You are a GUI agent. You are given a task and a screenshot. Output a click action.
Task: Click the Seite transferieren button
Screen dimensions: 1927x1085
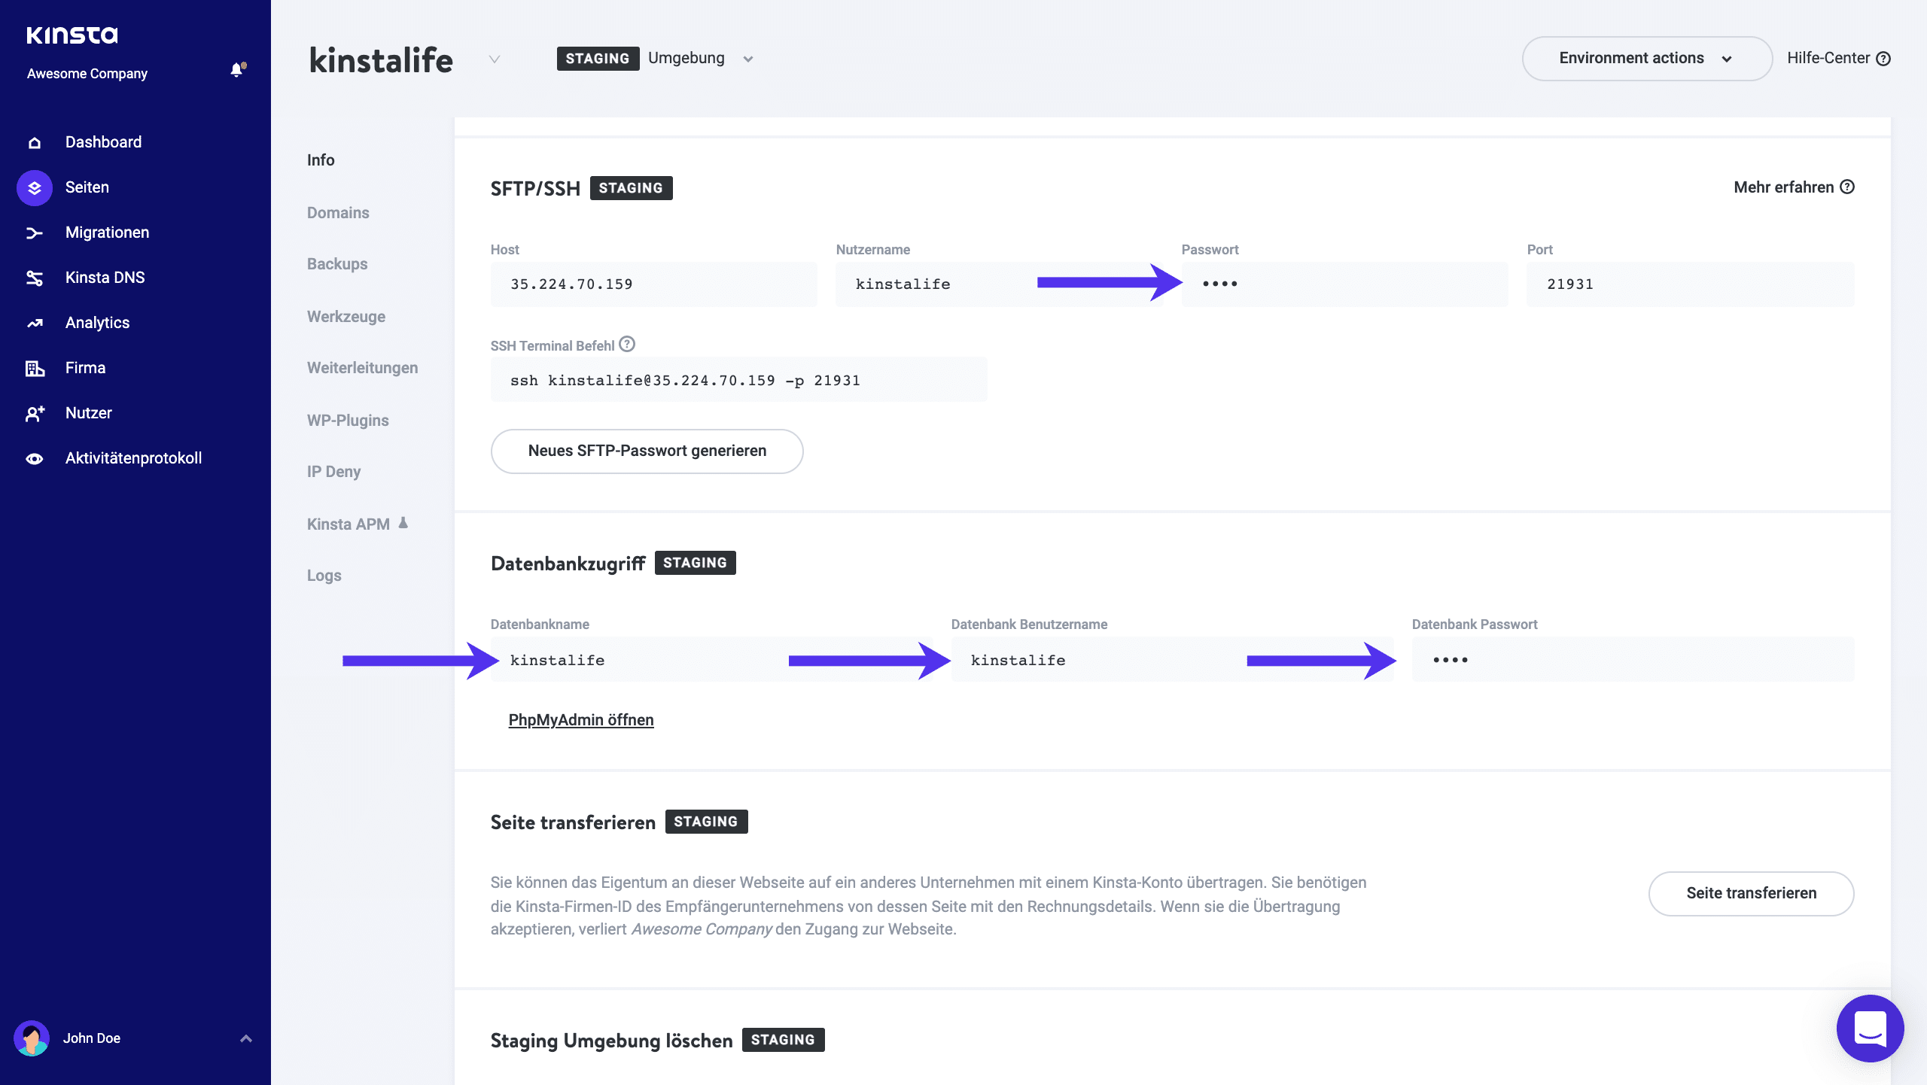[x=1751, y=893]
